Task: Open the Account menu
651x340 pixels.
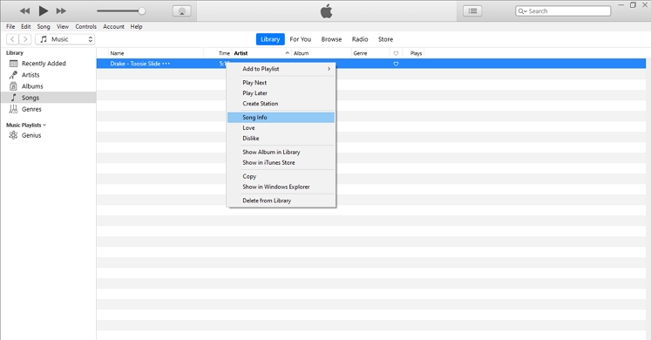Action: [113, 26]
